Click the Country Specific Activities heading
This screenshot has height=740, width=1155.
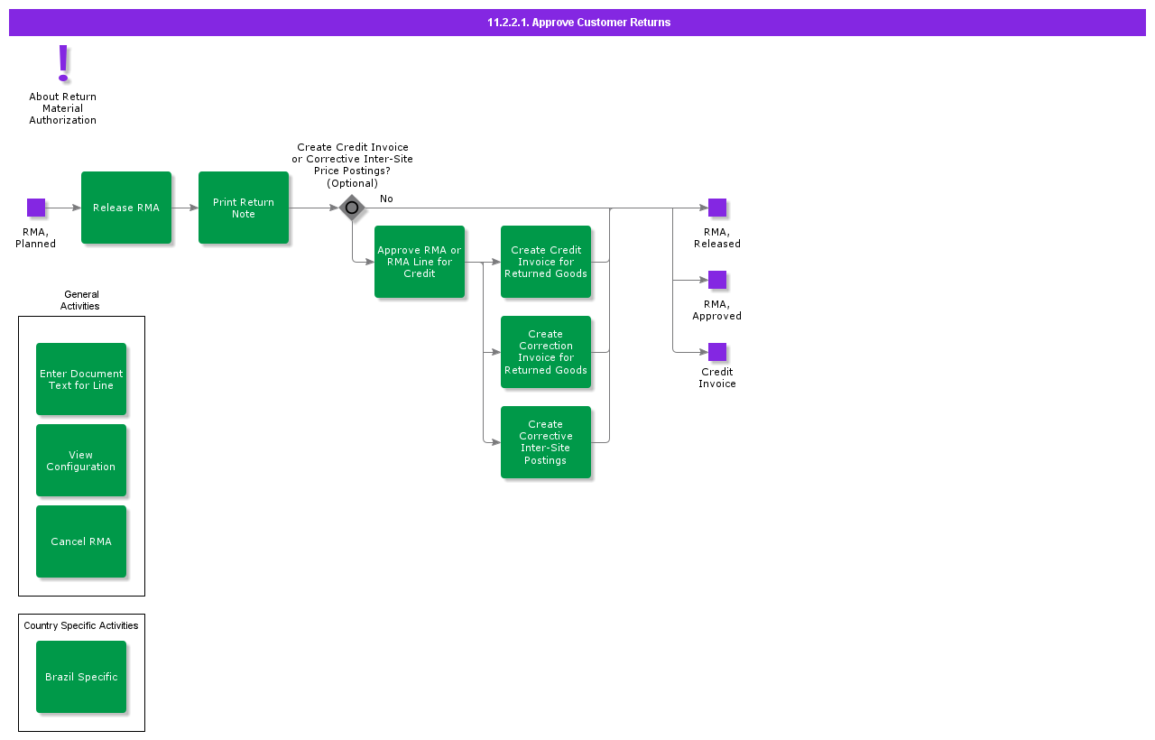(81, 625)
